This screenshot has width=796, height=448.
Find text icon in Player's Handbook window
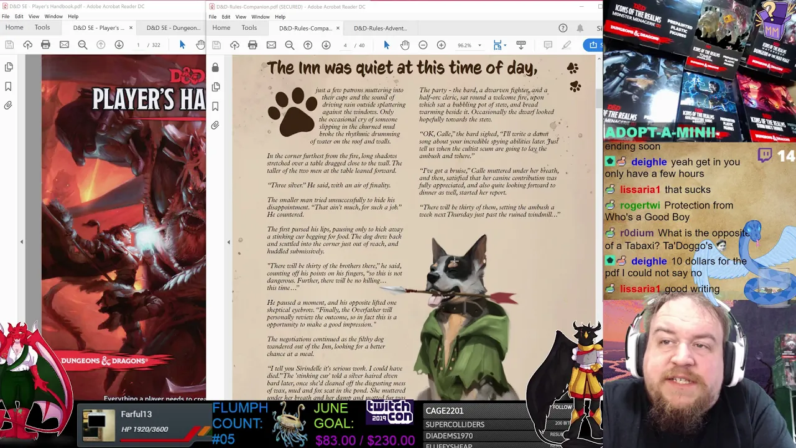click(x=83, y=45)
